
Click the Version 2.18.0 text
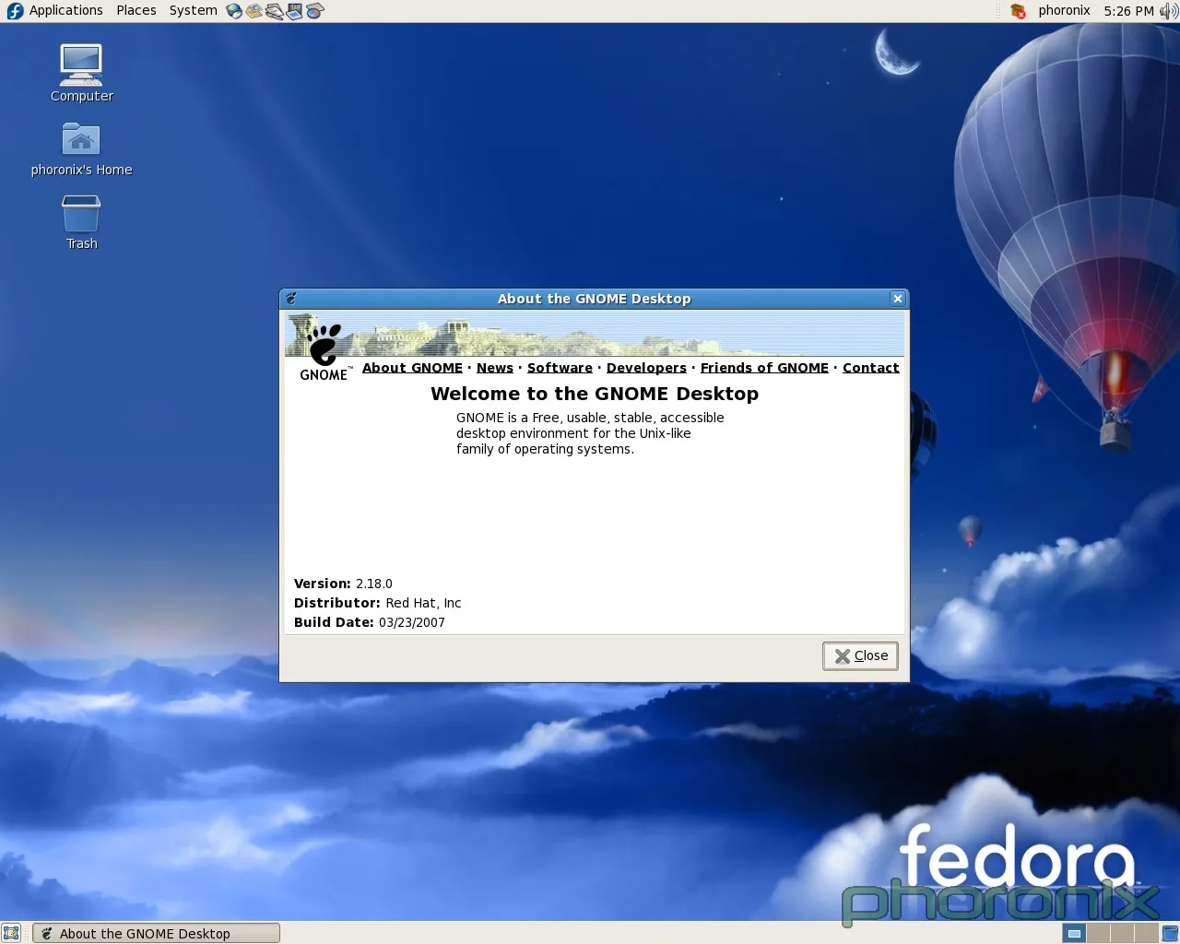pos(343,584)
